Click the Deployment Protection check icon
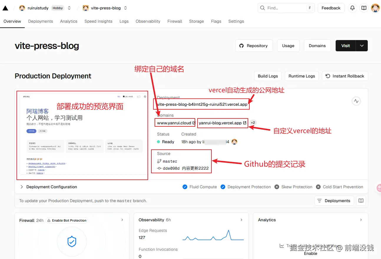Image resolution: width=381 pixels, height=259 pixels. click(x=223, y=187)
